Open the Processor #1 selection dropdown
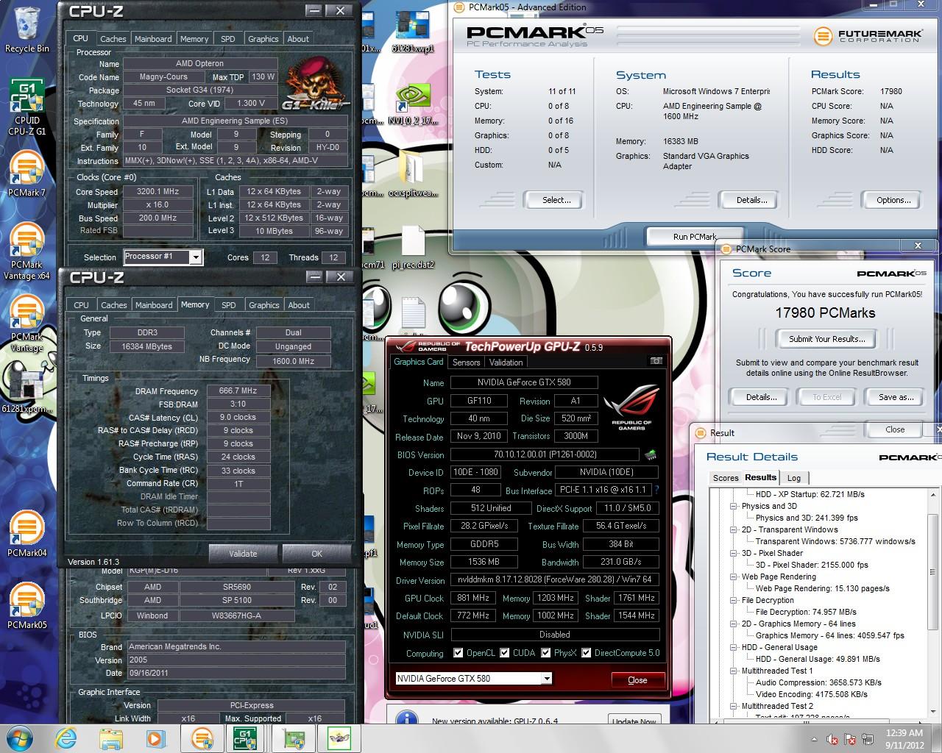Image resolution: width=942 pixels, height=753 pixels. click(x=196, y=257)
